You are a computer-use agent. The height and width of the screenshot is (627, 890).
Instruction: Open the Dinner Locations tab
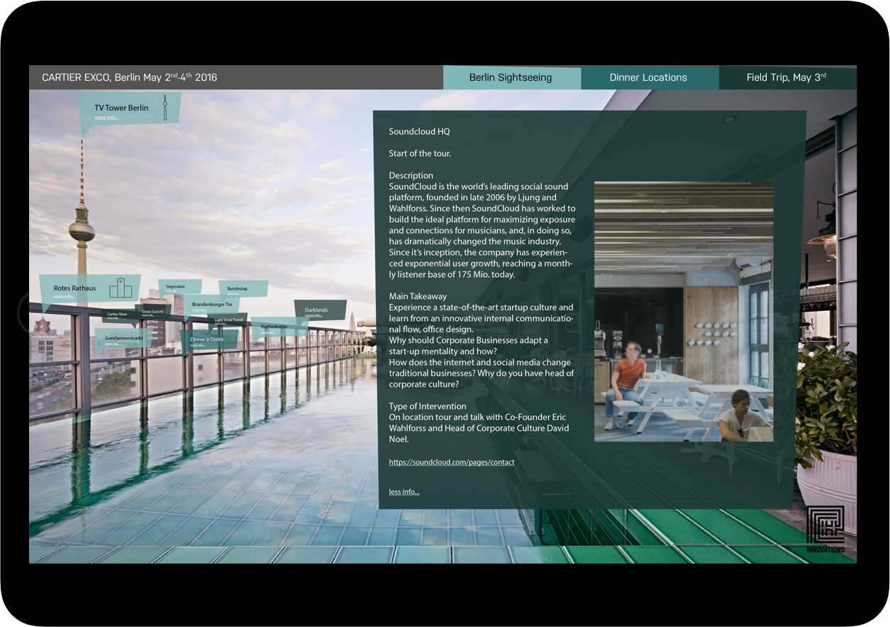(x=648, y=77)
